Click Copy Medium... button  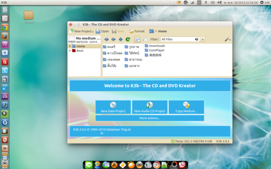[x=186, y=107]
